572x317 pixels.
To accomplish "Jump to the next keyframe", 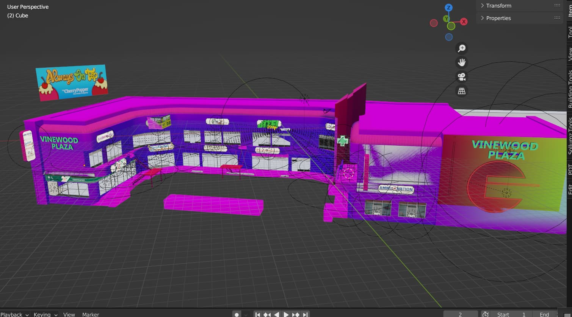I will [296, 314].
